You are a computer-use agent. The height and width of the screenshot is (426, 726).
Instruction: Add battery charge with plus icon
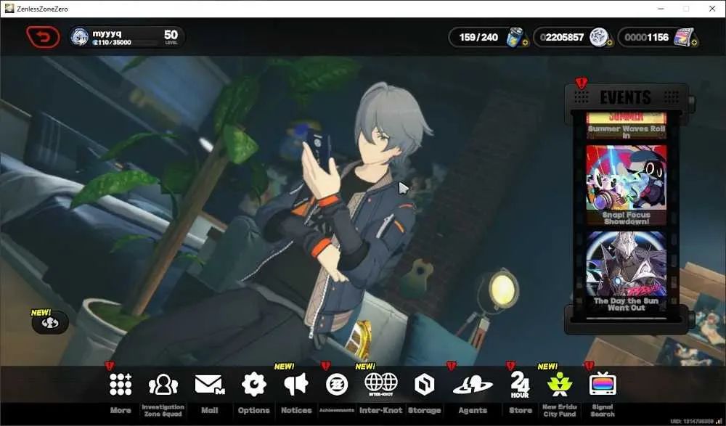pos(525,43)
